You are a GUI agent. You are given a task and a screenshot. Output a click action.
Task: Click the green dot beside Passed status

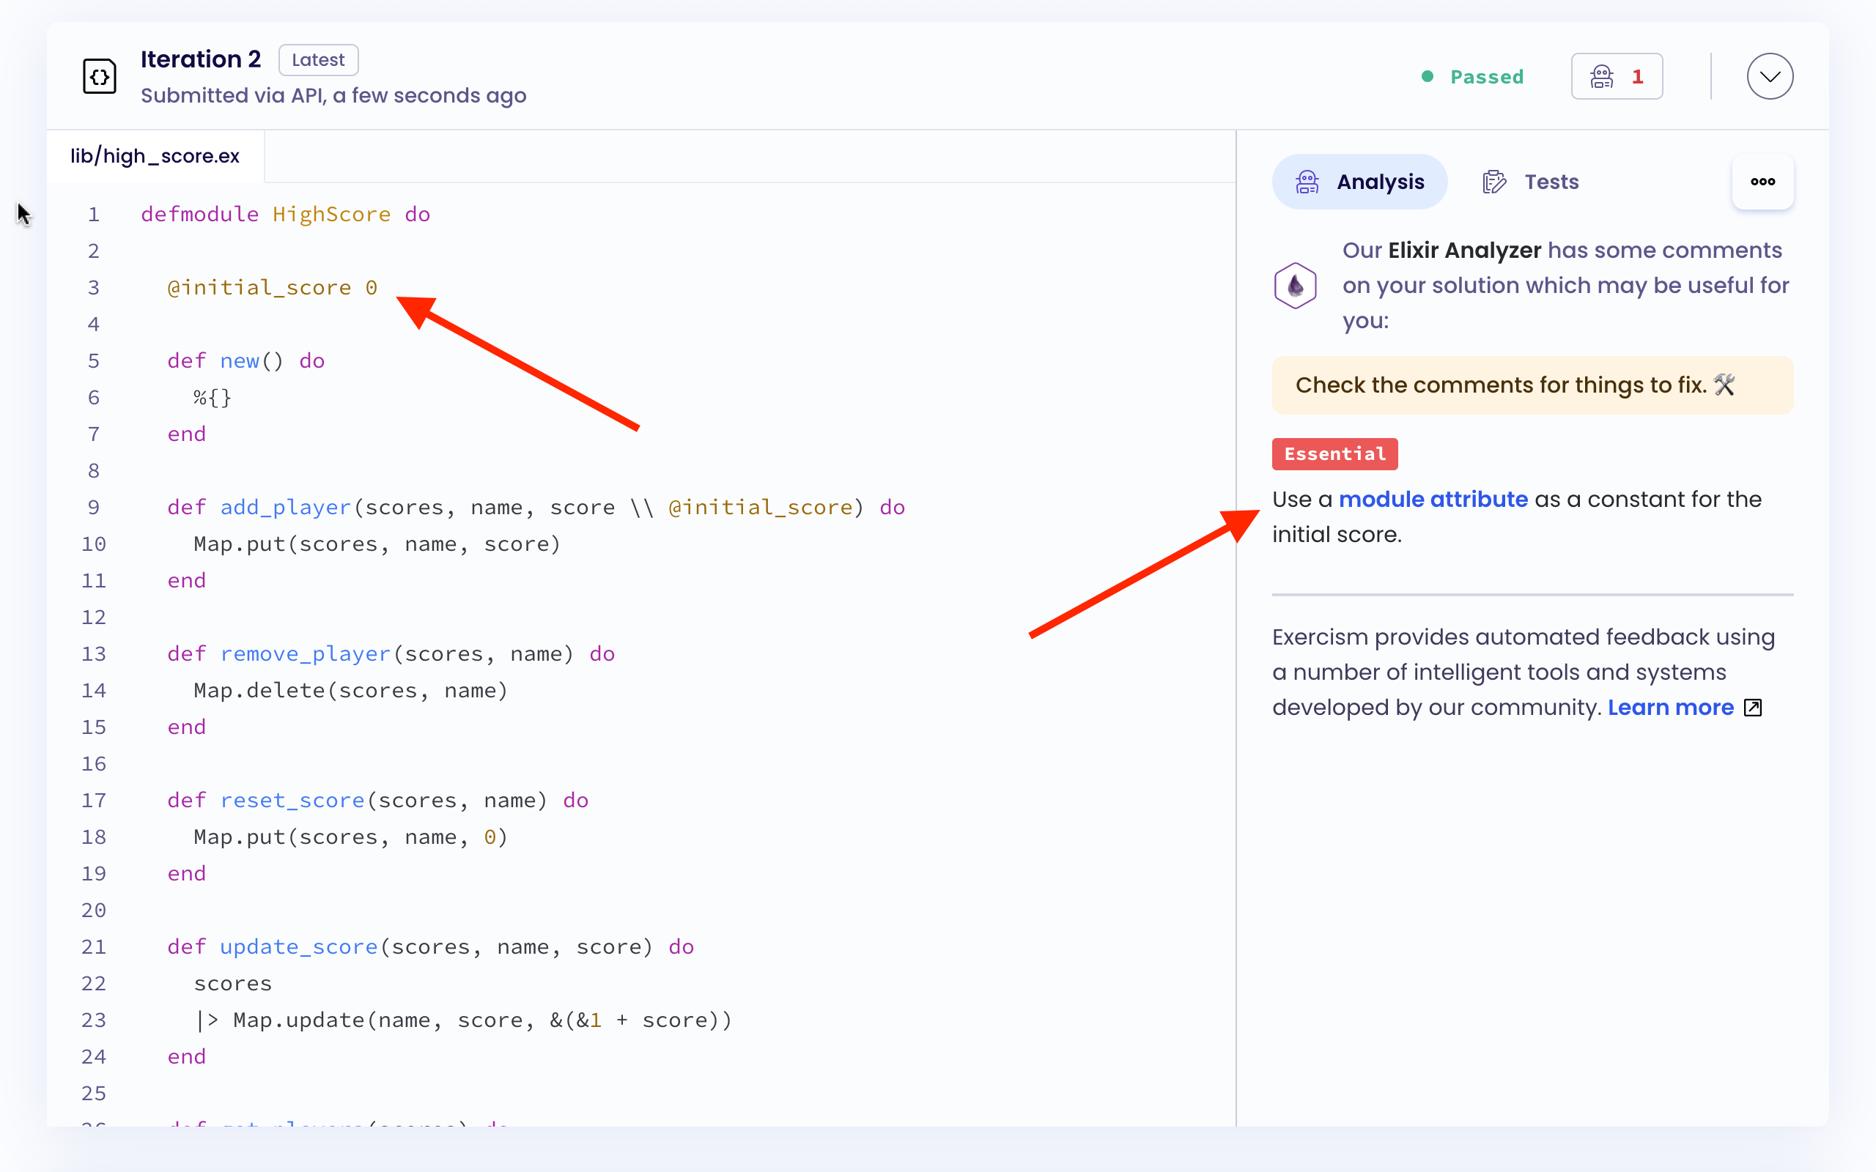click(x=1428, y=76)
